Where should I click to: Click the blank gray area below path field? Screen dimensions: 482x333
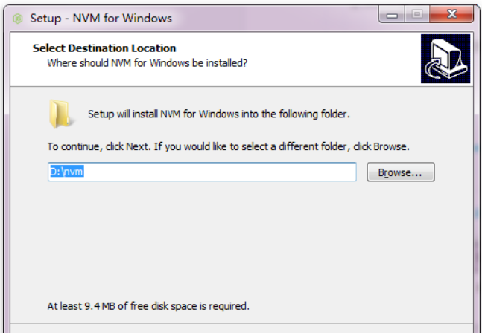point(240,239)
